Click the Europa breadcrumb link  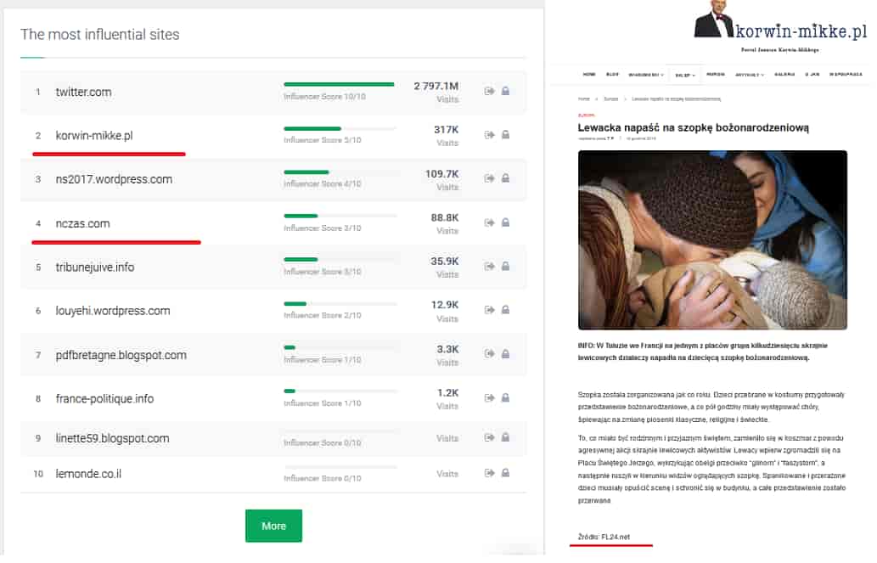(x=610, y=99)
